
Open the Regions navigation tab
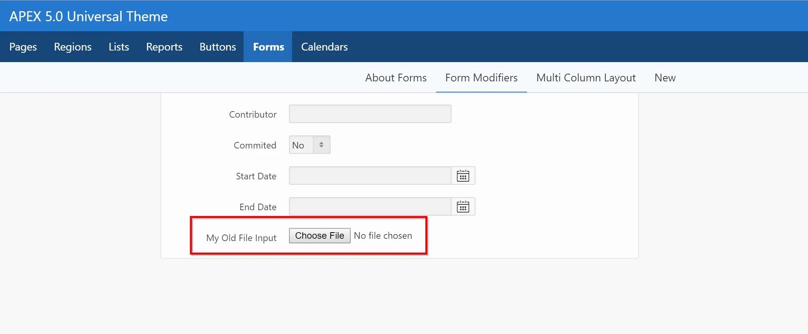[73, 47]
